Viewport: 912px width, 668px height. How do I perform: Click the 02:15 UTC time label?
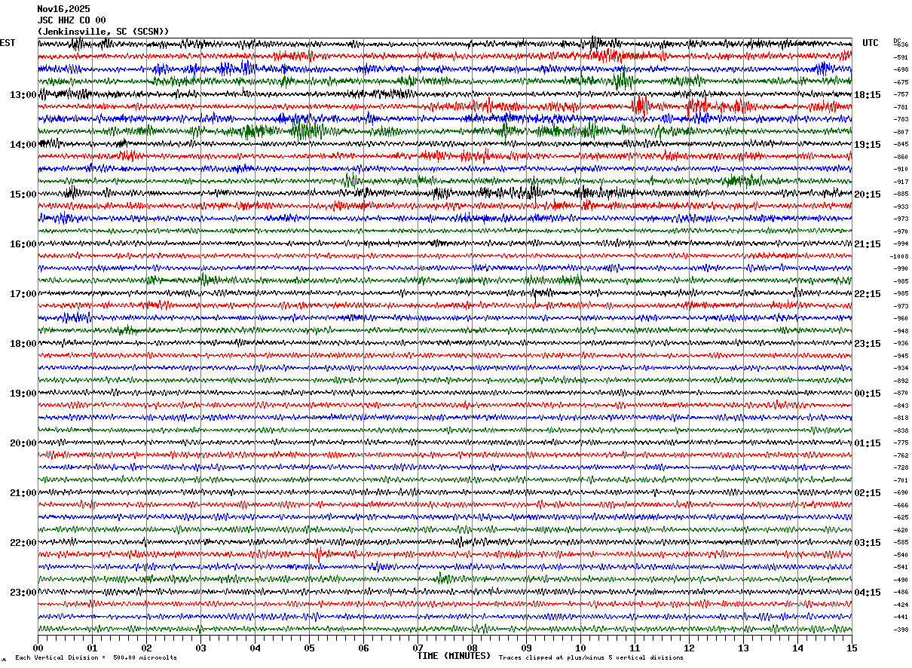pos(868,493)
